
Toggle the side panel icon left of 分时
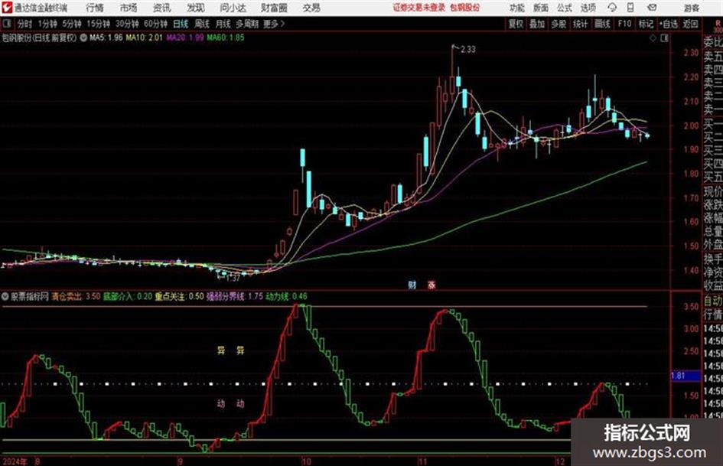tap(7, 24)
